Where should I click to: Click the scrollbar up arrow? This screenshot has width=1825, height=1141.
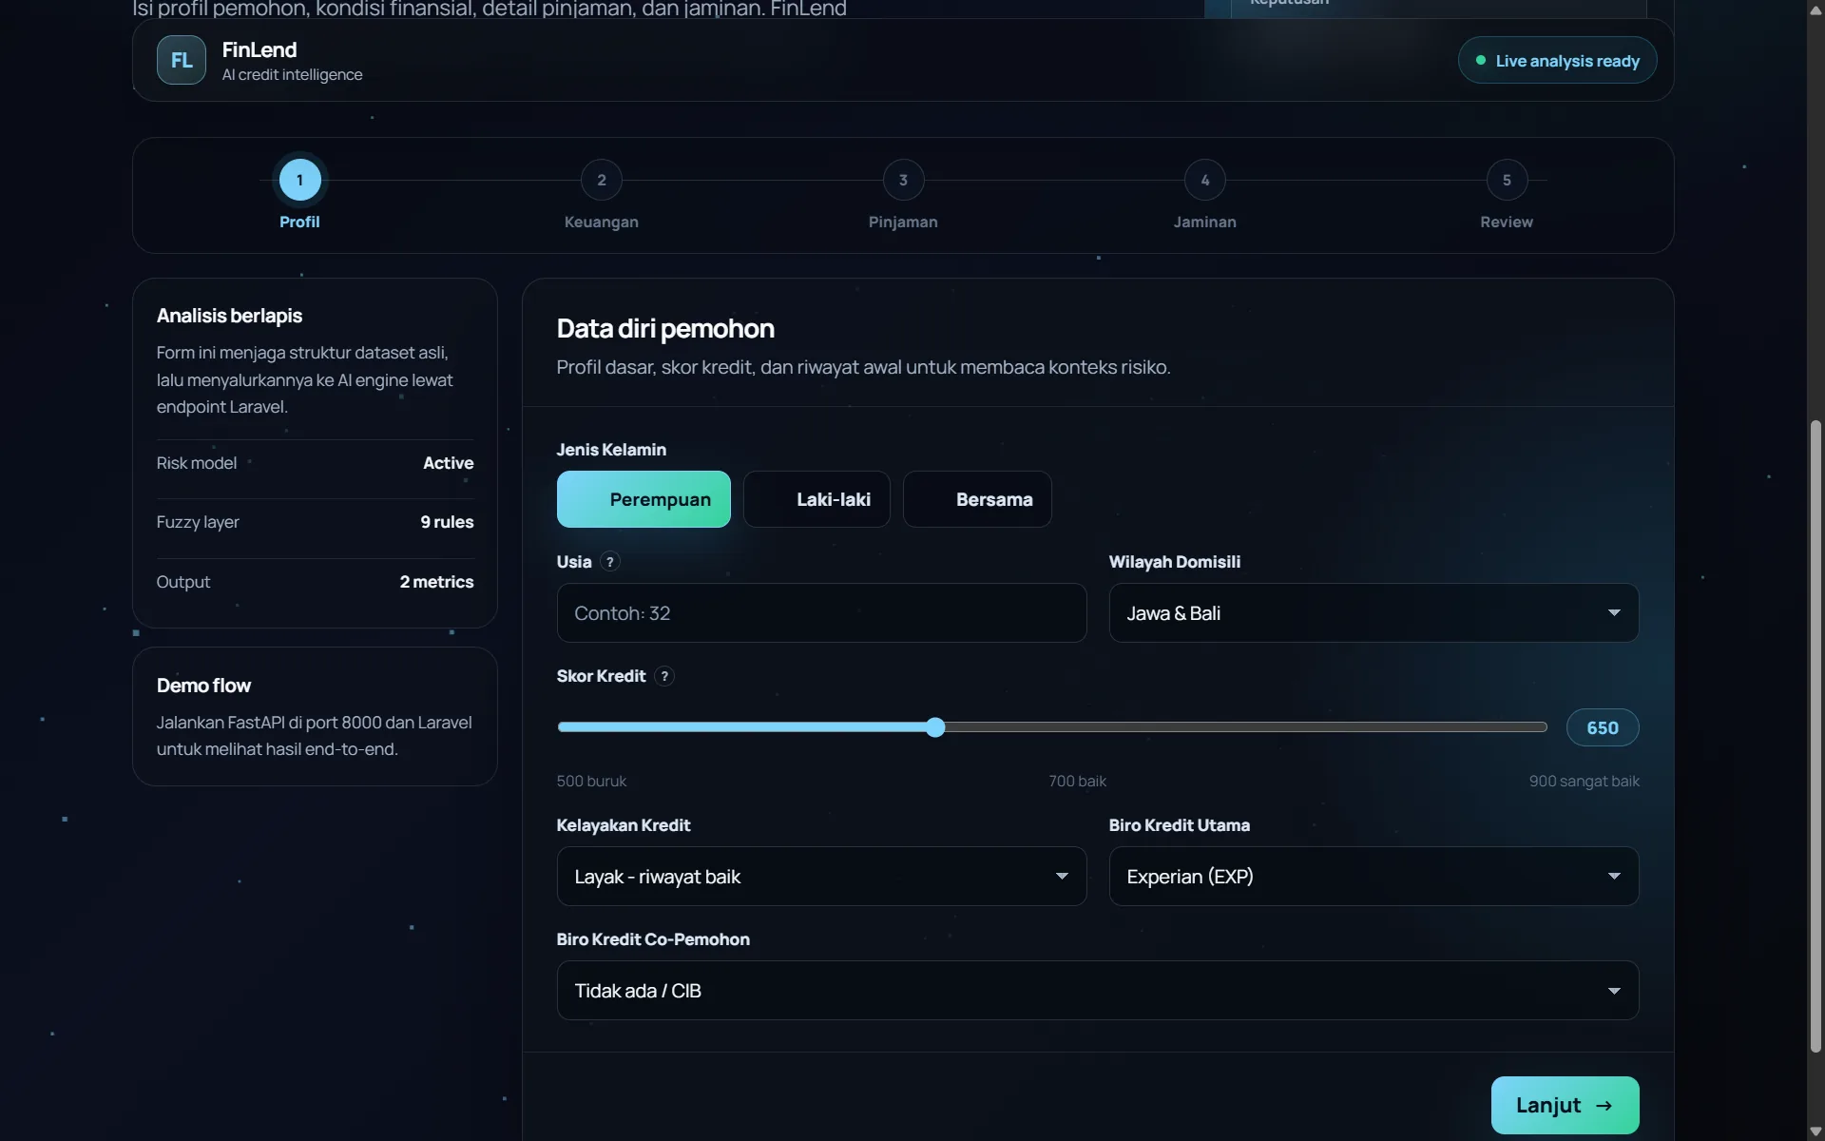click(1815, 10)
